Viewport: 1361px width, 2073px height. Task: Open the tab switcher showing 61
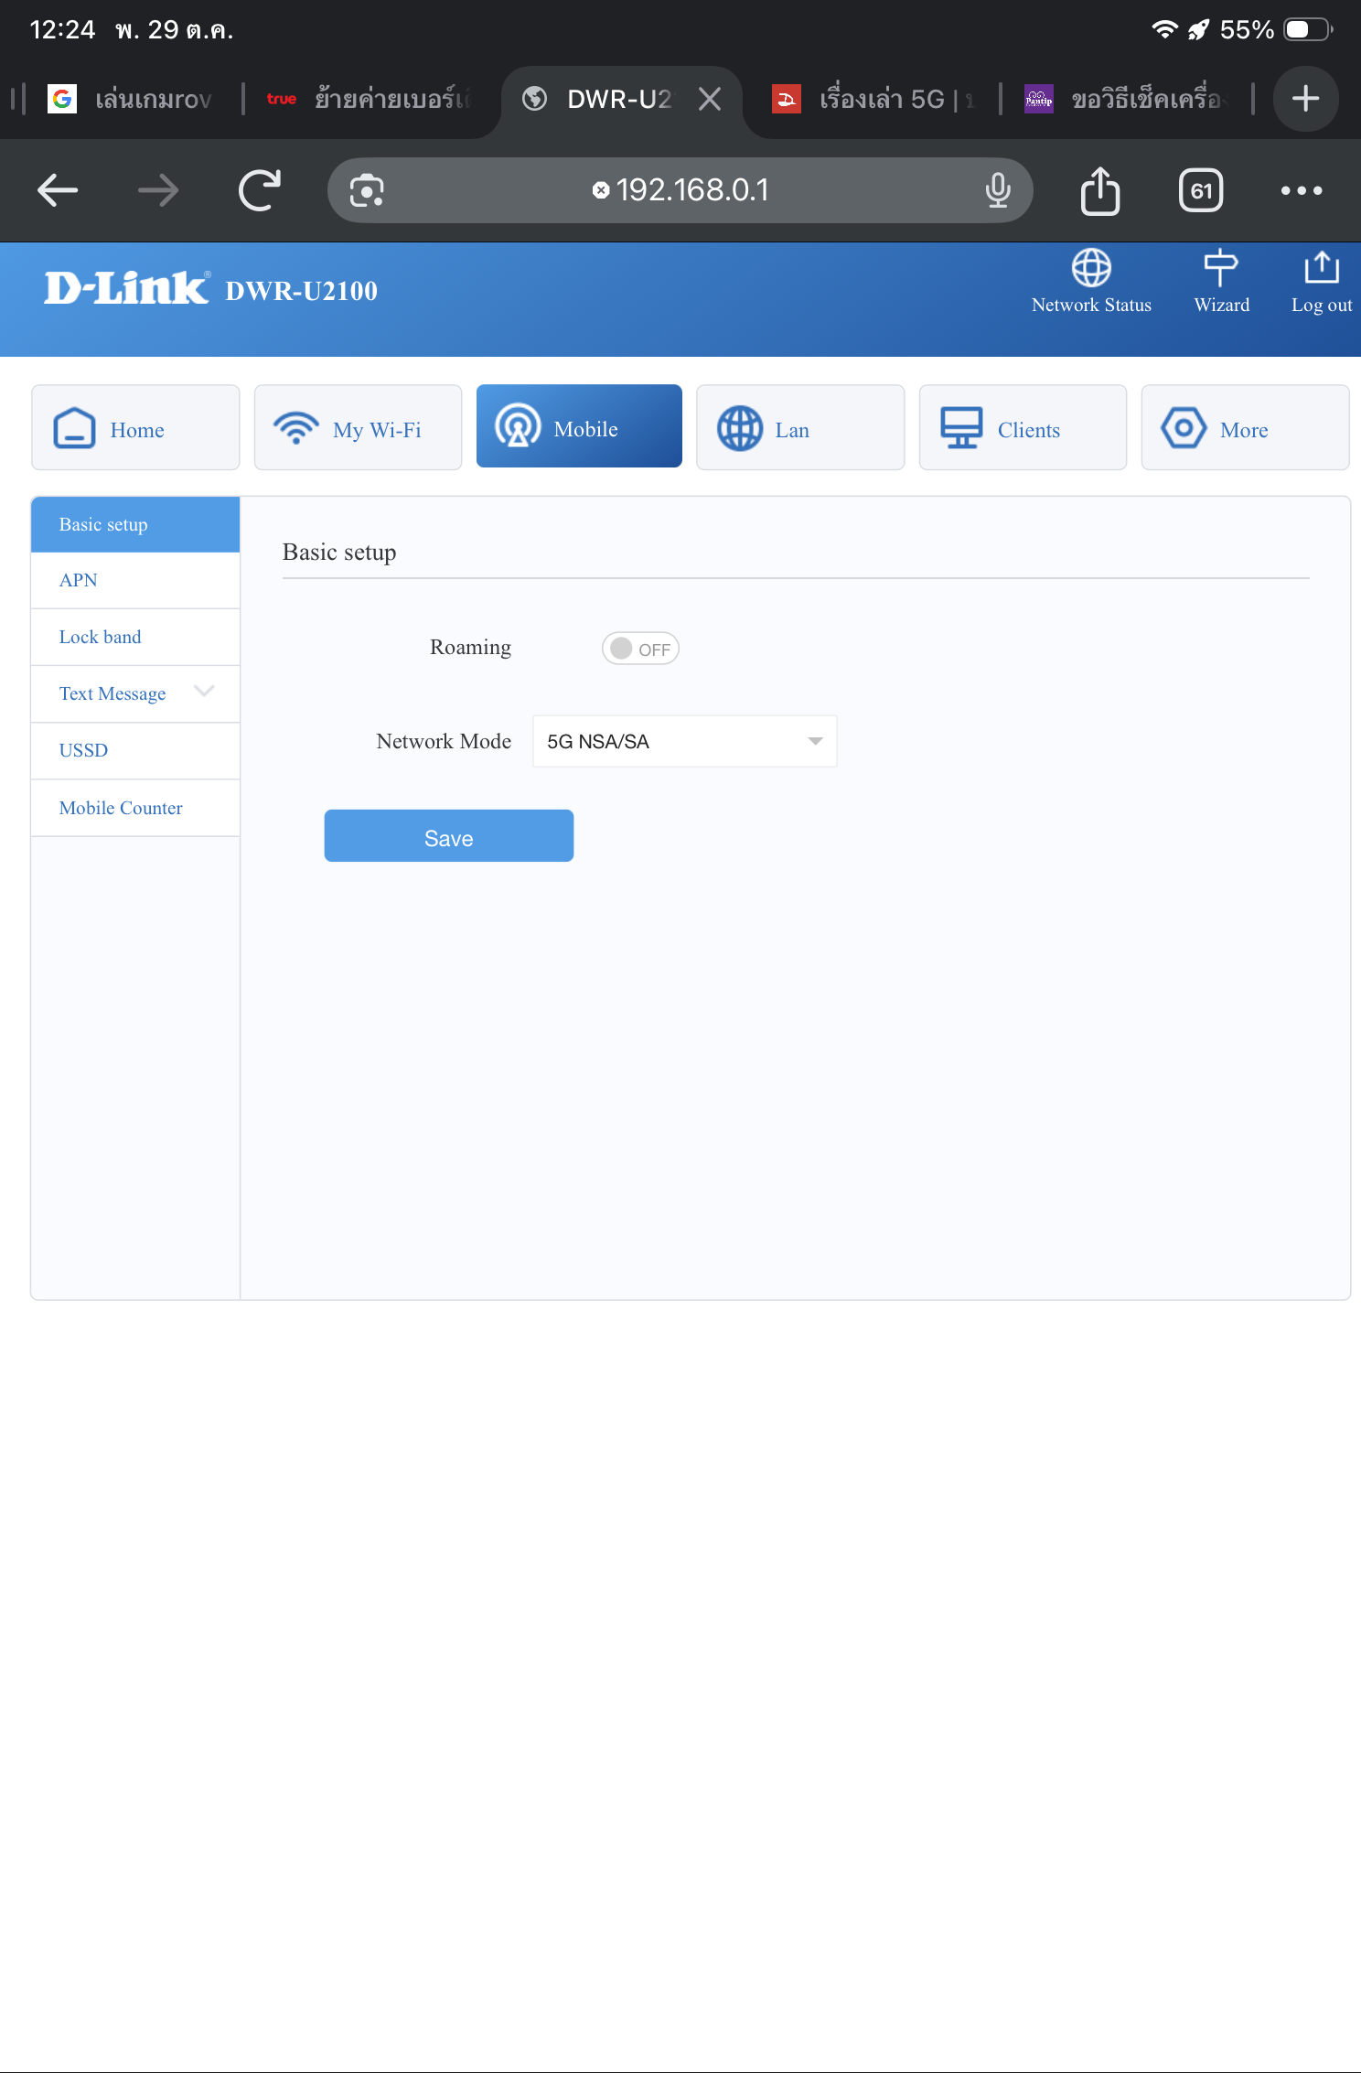click(x=1201, y=190)
